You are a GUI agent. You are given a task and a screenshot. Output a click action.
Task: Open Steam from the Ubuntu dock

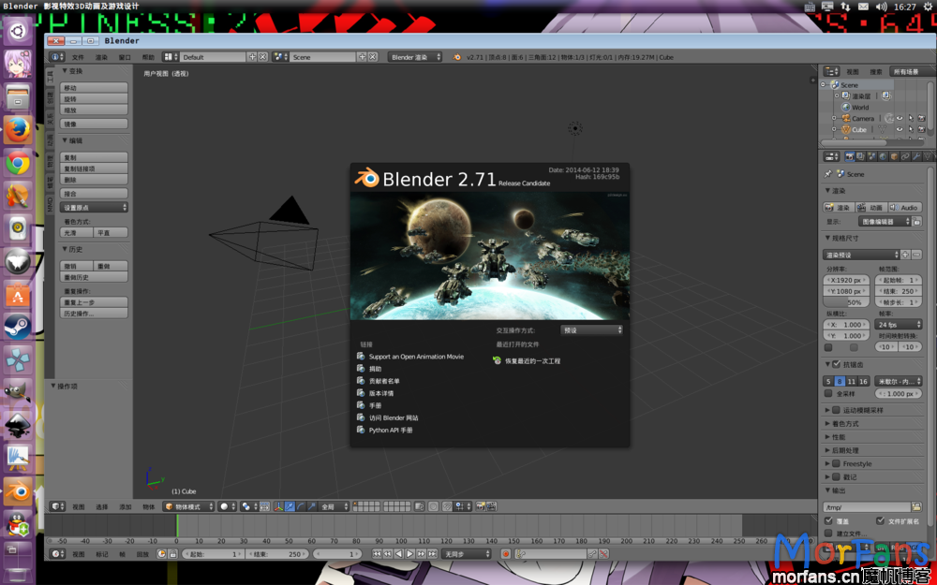tap(18, 327)
